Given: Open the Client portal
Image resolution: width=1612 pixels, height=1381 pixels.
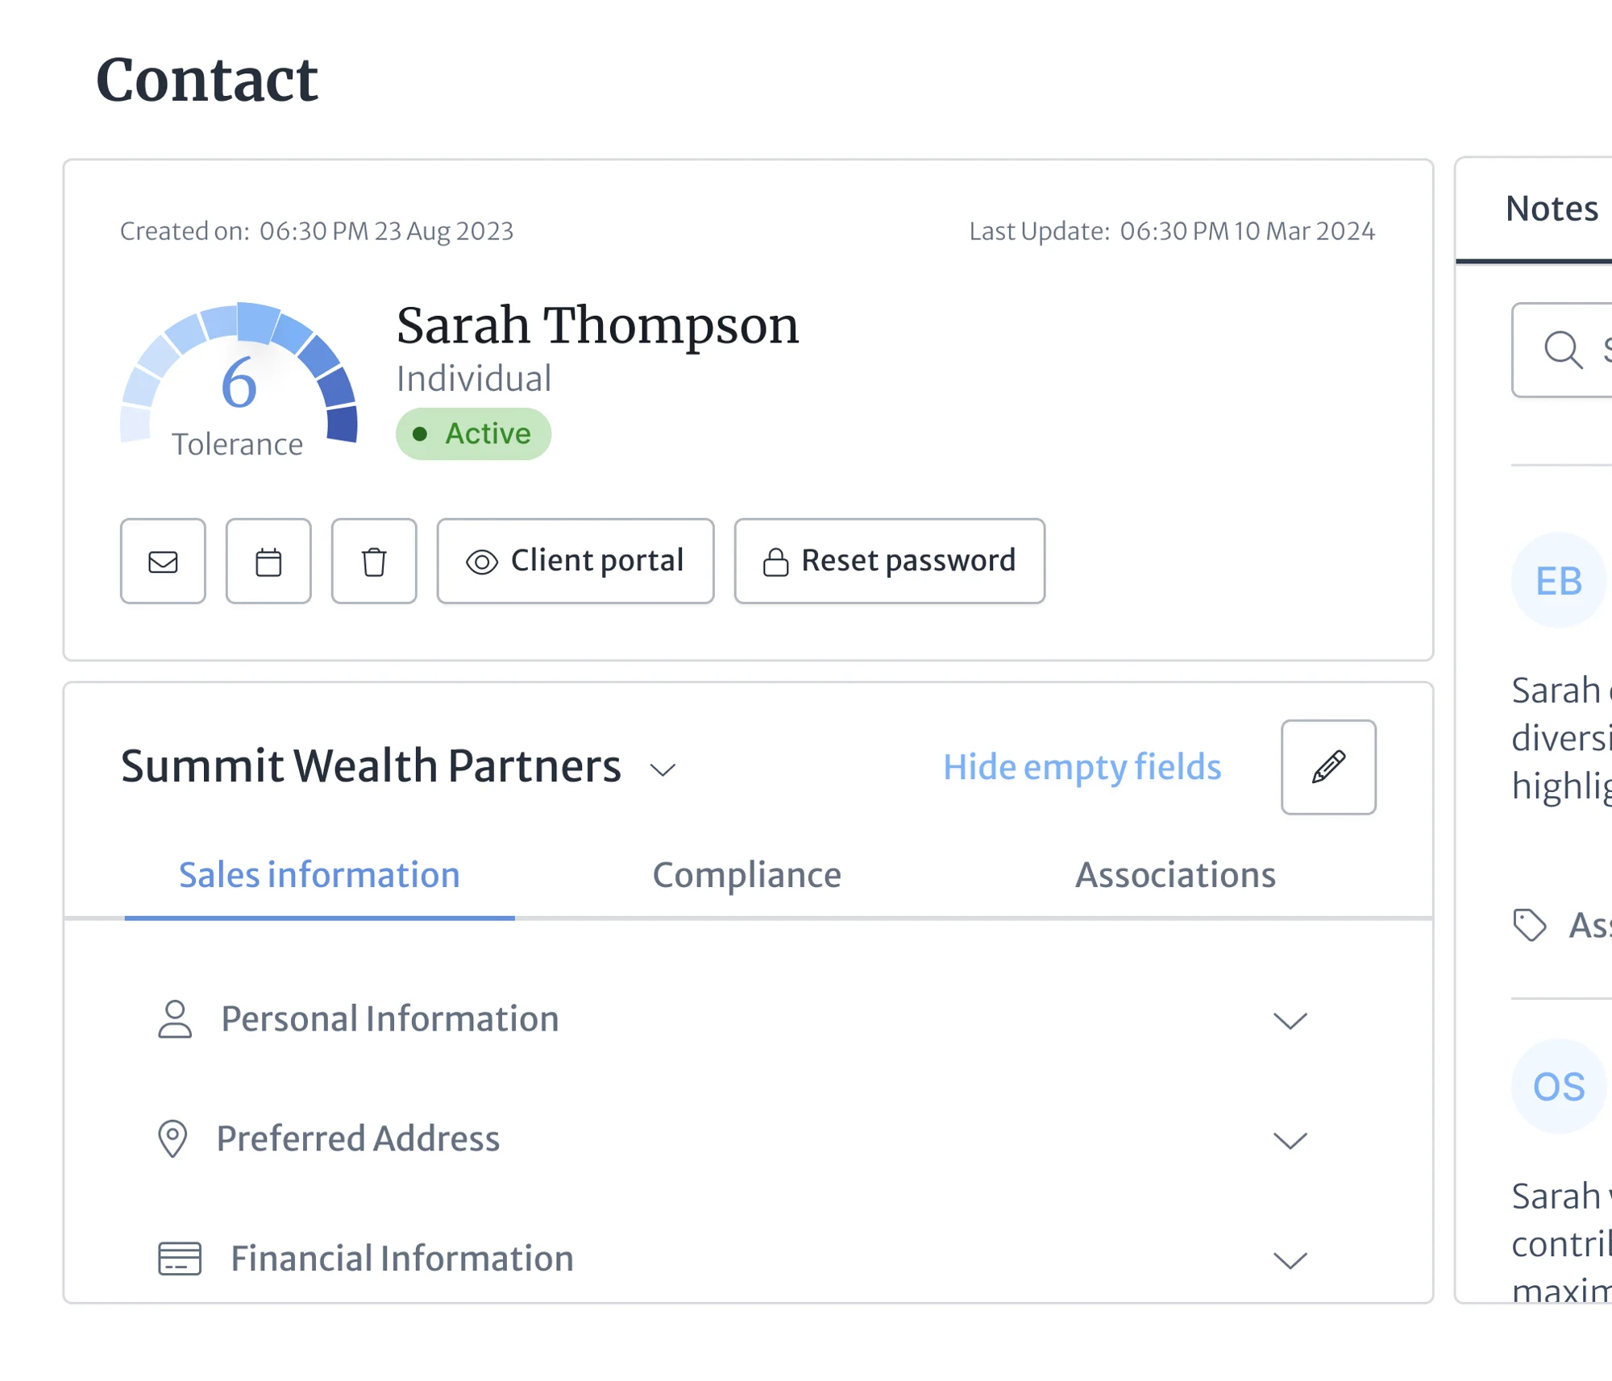Looking at the screenshot, I should coord(575,561).
